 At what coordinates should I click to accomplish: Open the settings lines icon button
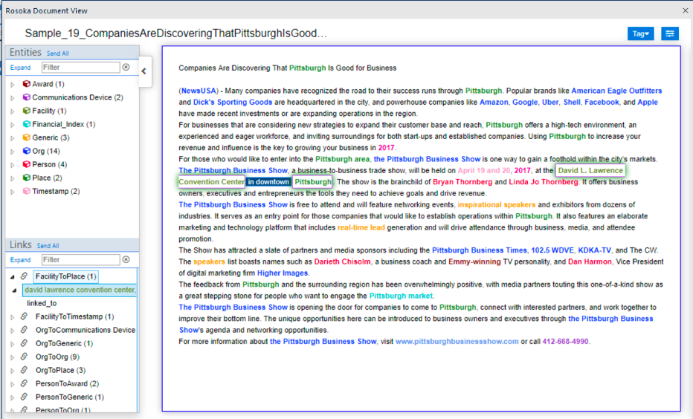tap(669, 33)
